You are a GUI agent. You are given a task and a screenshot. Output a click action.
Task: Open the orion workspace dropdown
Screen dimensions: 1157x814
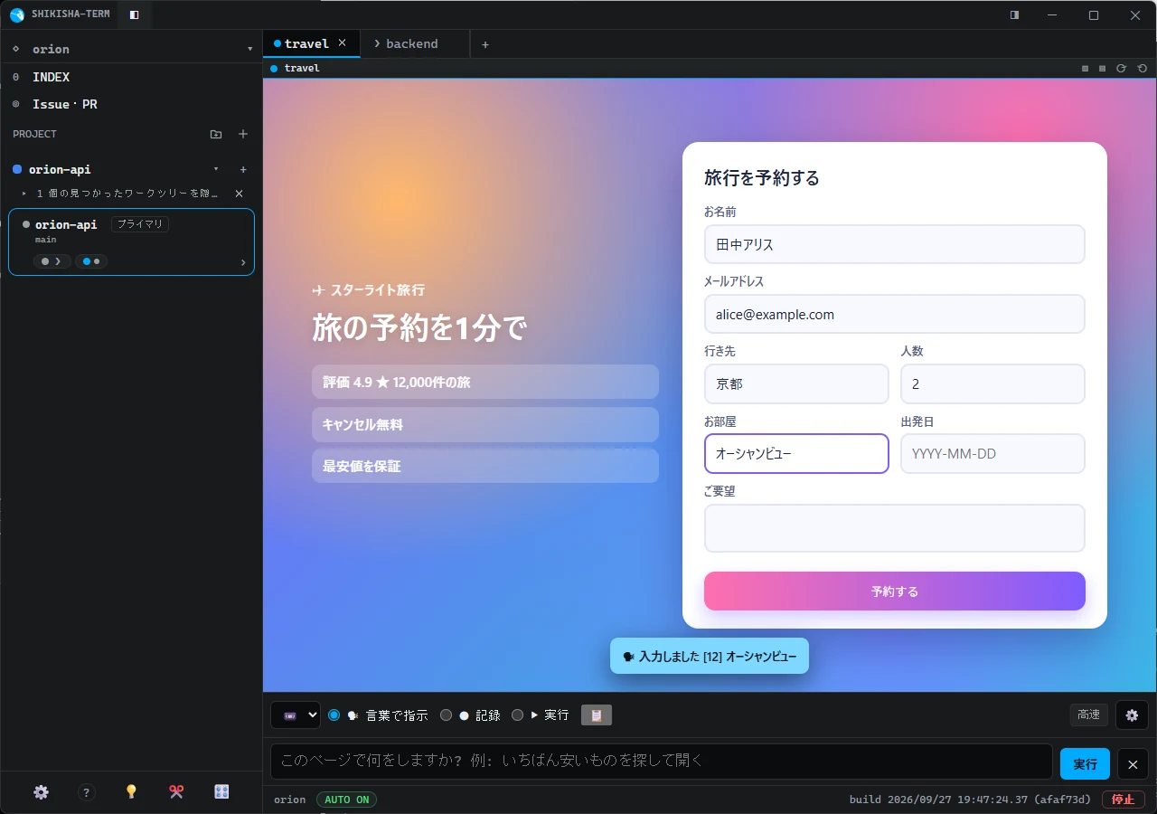tap(250, 49)
